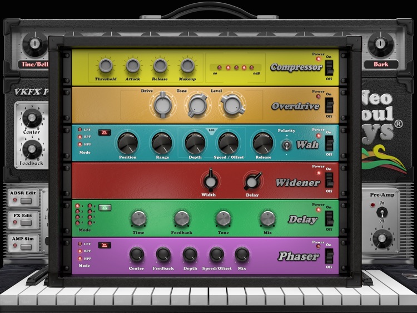
Task: Click the Wah Release knob
Action: (x=263, y=143)
